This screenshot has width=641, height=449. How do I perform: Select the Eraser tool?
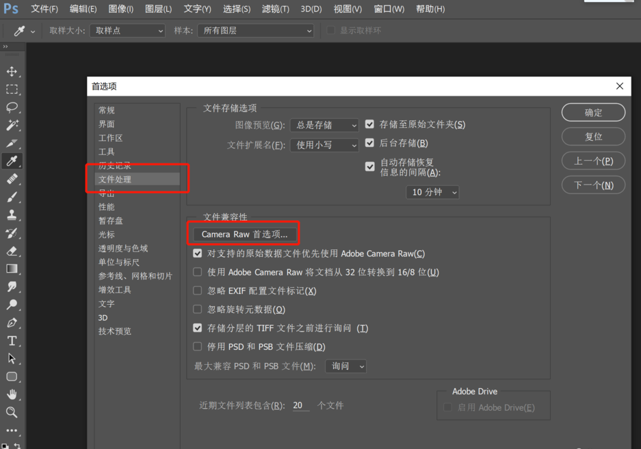12,251
